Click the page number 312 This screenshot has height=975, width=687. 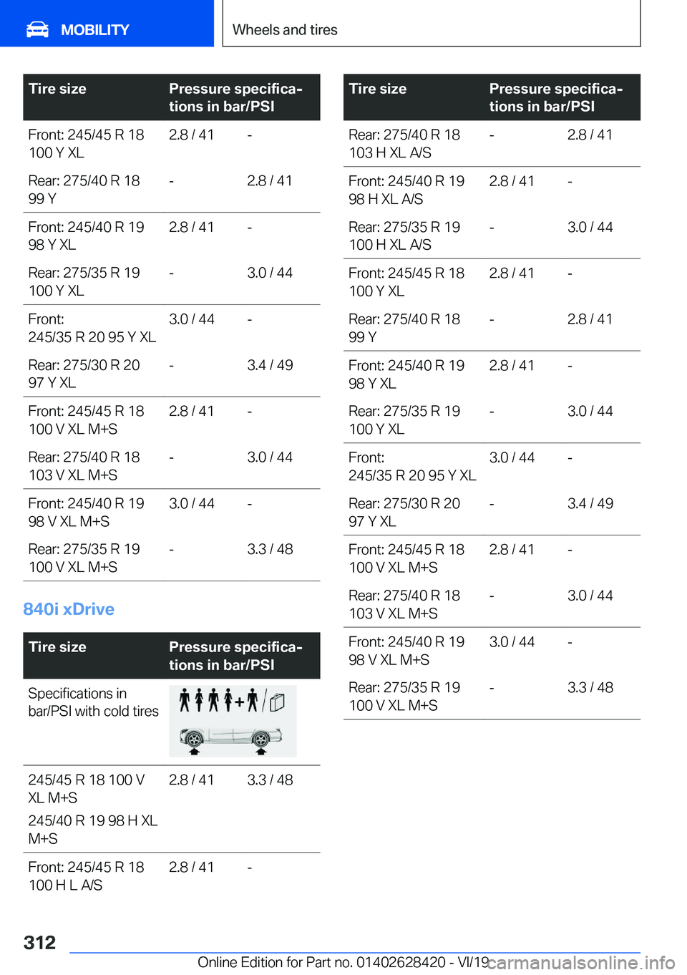coord(39,943)
